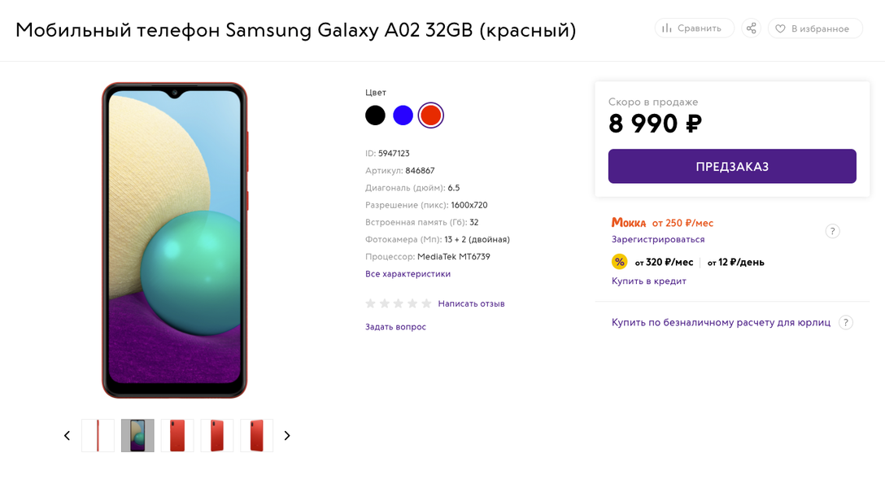Viewport: 885px width, 488px height.
Task: Click the share icon button
Action: click(751, 28)
